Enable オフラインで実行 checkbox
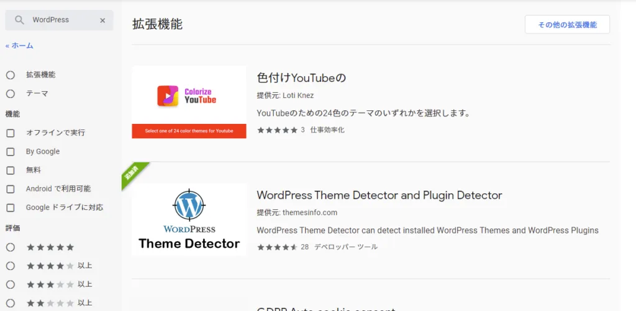 (x=11, y=133)
